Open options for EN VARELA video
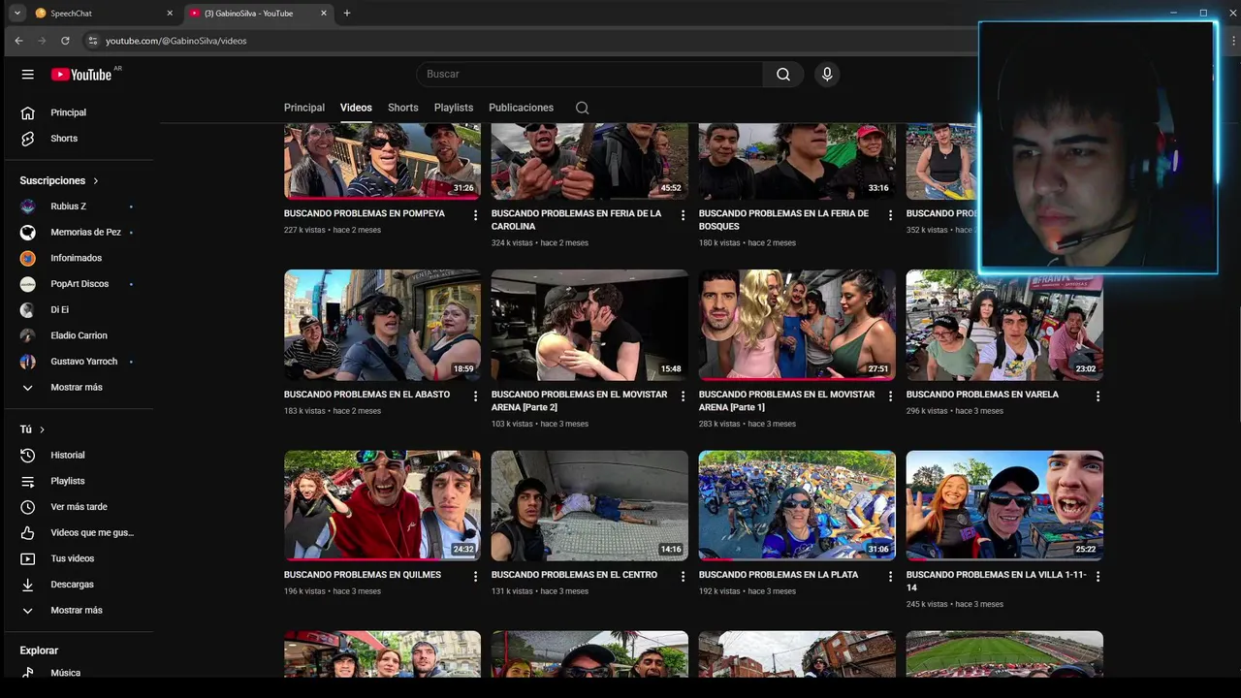Screen dimensions: 1241x698 point(1098,397)
